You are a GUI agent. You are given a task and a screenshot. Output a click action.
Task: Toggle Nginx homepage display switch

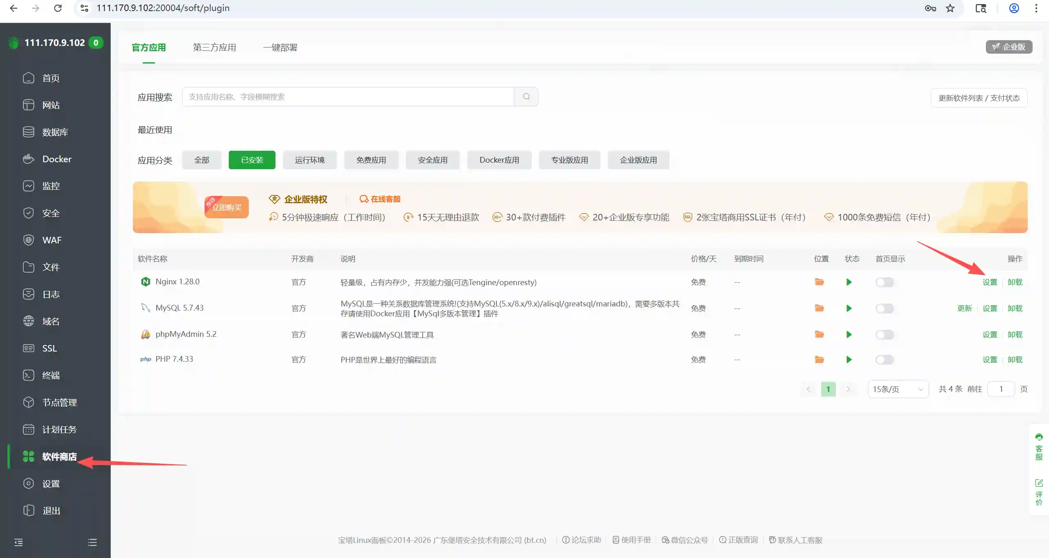(x=885, y=282)
